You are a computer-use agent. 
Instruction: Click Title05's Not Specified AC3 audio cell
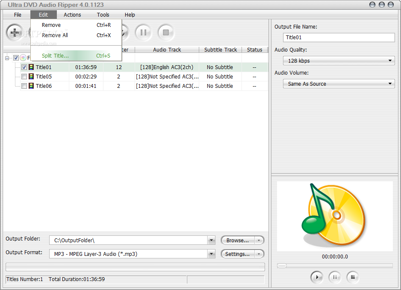pos(167,76)
